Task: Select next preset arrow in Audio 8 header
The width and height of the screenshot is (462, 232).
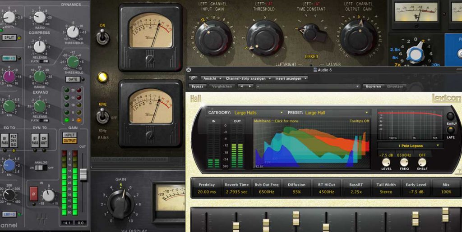Action: [x=249, y=86]
